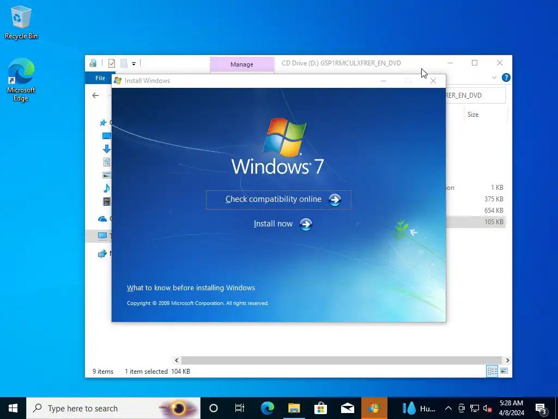Click the address bar showing RER_EN_DVD
This screenshot has height=419, width=558.
pos(475,95)
